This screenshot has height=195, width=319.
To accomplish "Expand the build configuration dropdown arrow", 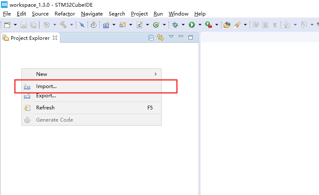I will click(x=55, y=25).
